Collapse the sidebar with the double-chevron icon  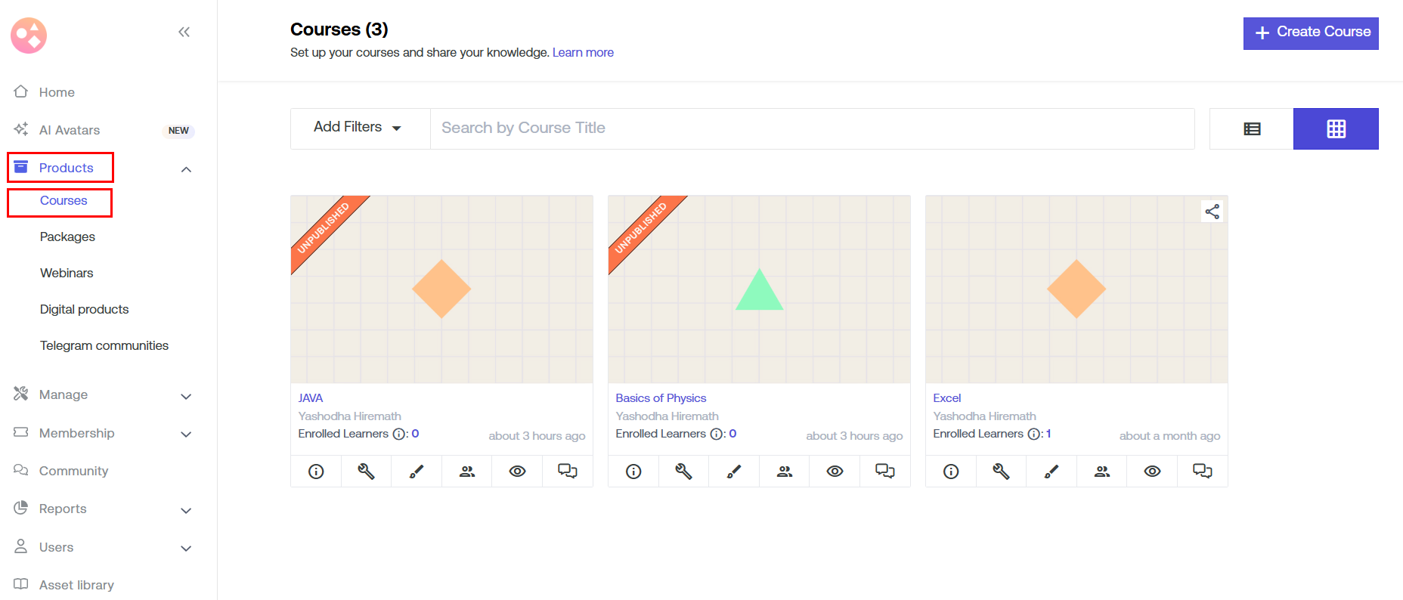tap(184, 32)
